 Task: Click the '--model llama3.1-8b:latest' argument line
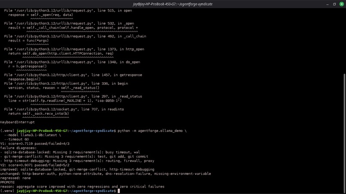coord(33,135)
